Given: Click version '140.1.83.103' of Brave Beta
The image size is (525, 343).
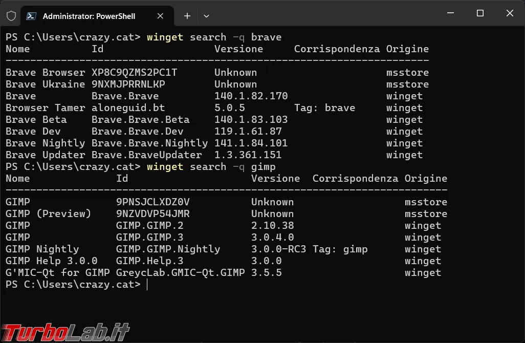Looking at the screenshot, I should point(251,120).
